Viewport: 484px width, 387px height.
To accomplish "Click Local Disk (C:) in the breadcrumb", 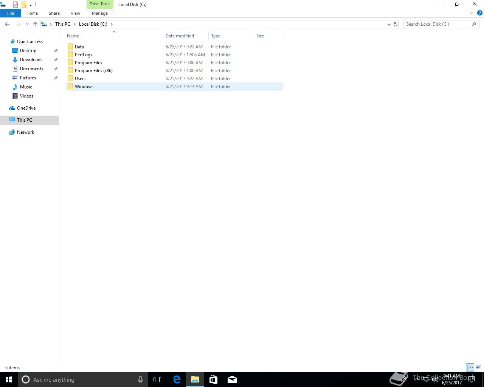I will pos(93,24).
